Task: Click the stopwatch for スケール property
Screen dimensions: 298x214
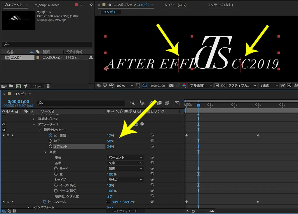Action: (45, 202)
